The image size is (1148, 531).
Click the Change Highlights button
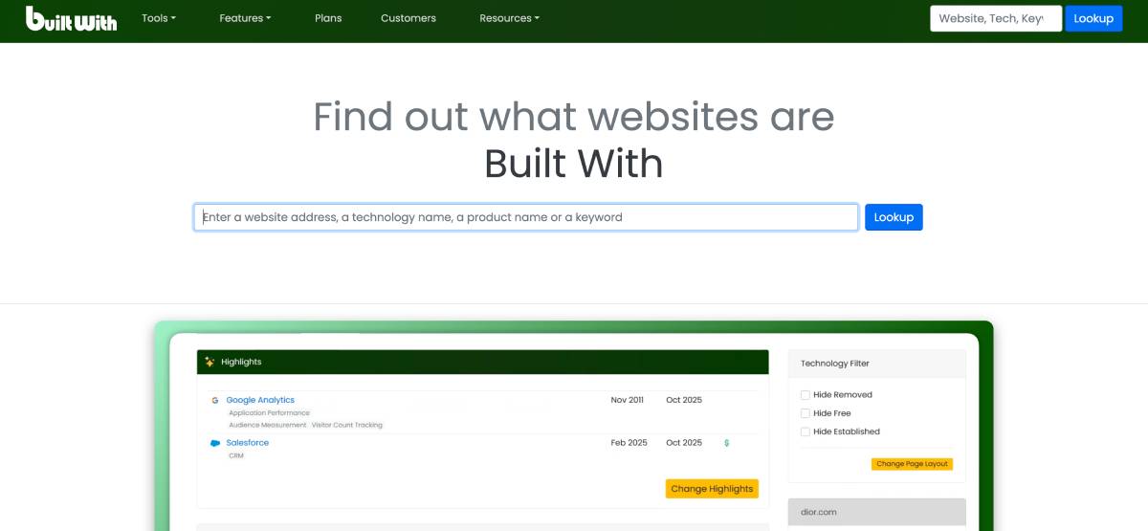tap(712, 489)
